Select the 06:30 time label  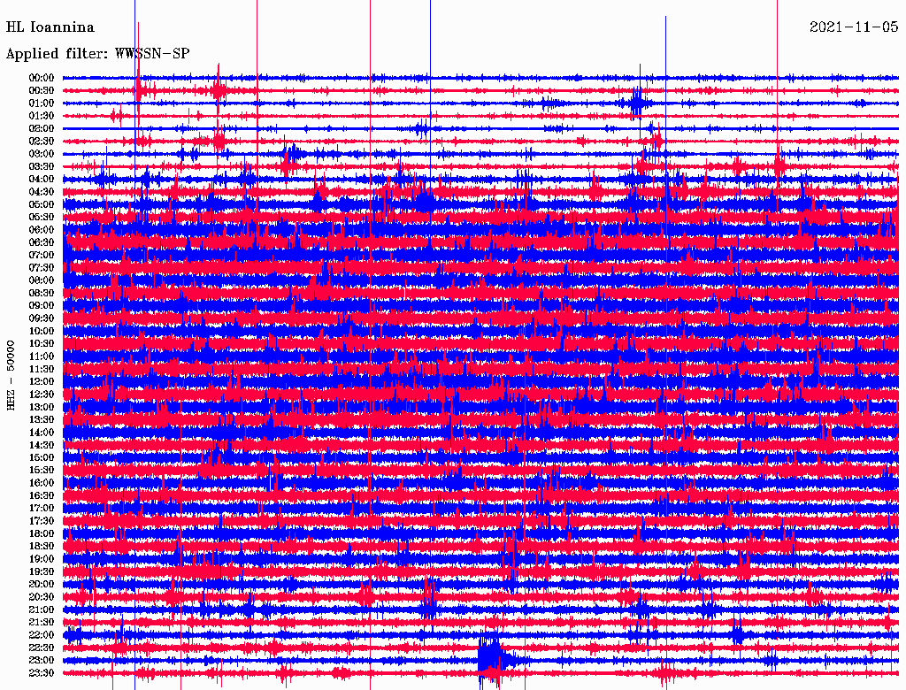click(x=42, y=242)
